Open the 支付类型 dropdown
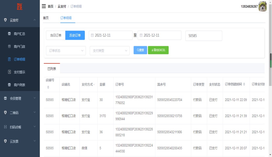The height and width of the screenshot is (157, 272). coord(110,51)
